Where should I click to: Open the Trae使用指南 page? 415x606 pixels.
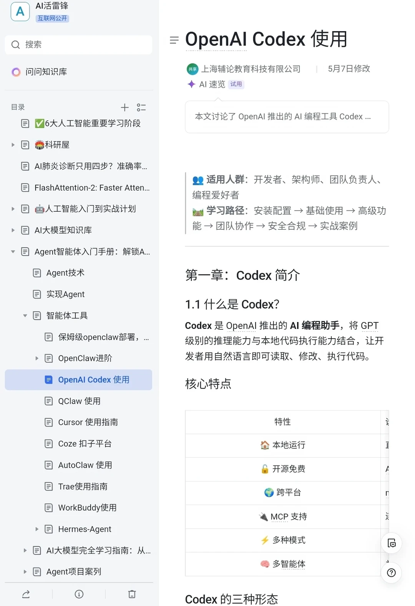83,486
